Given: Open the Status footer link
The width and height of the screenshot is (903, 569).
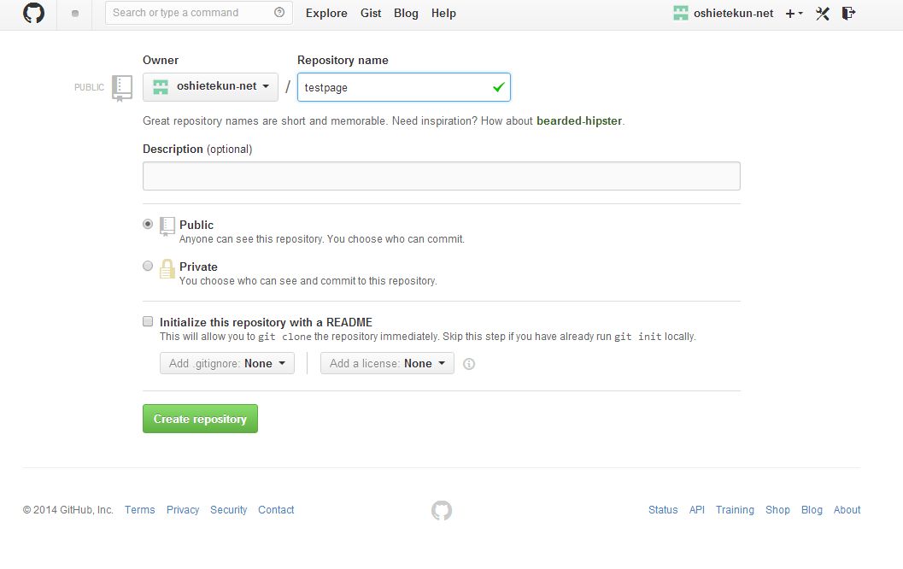Looking at the screenshot, I should [x=663, y=510].
